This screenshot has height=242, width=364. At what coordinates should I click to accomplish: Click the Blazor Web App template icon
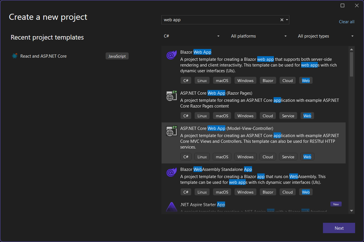(x=171, y=55)
